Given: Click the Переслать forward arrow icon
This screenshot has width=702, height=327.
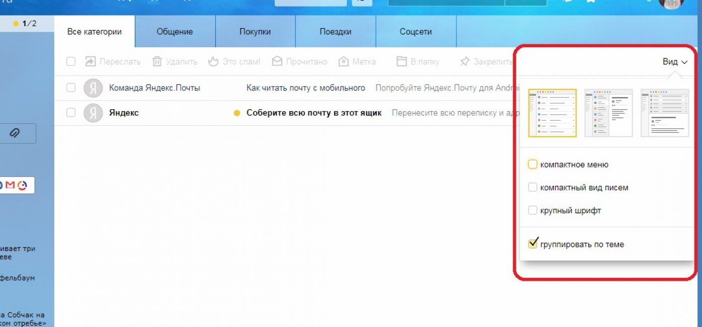Looking at the screenshot, I should point(91,61).
